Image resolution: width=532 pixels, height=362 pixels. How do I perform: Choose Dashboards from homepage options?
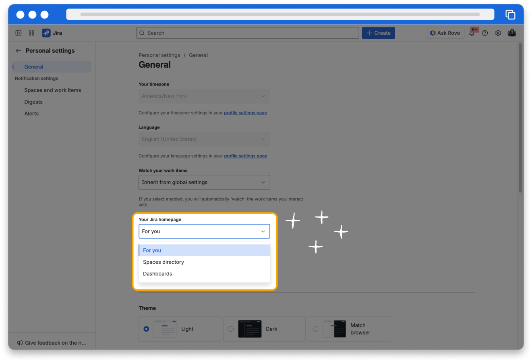157,274
